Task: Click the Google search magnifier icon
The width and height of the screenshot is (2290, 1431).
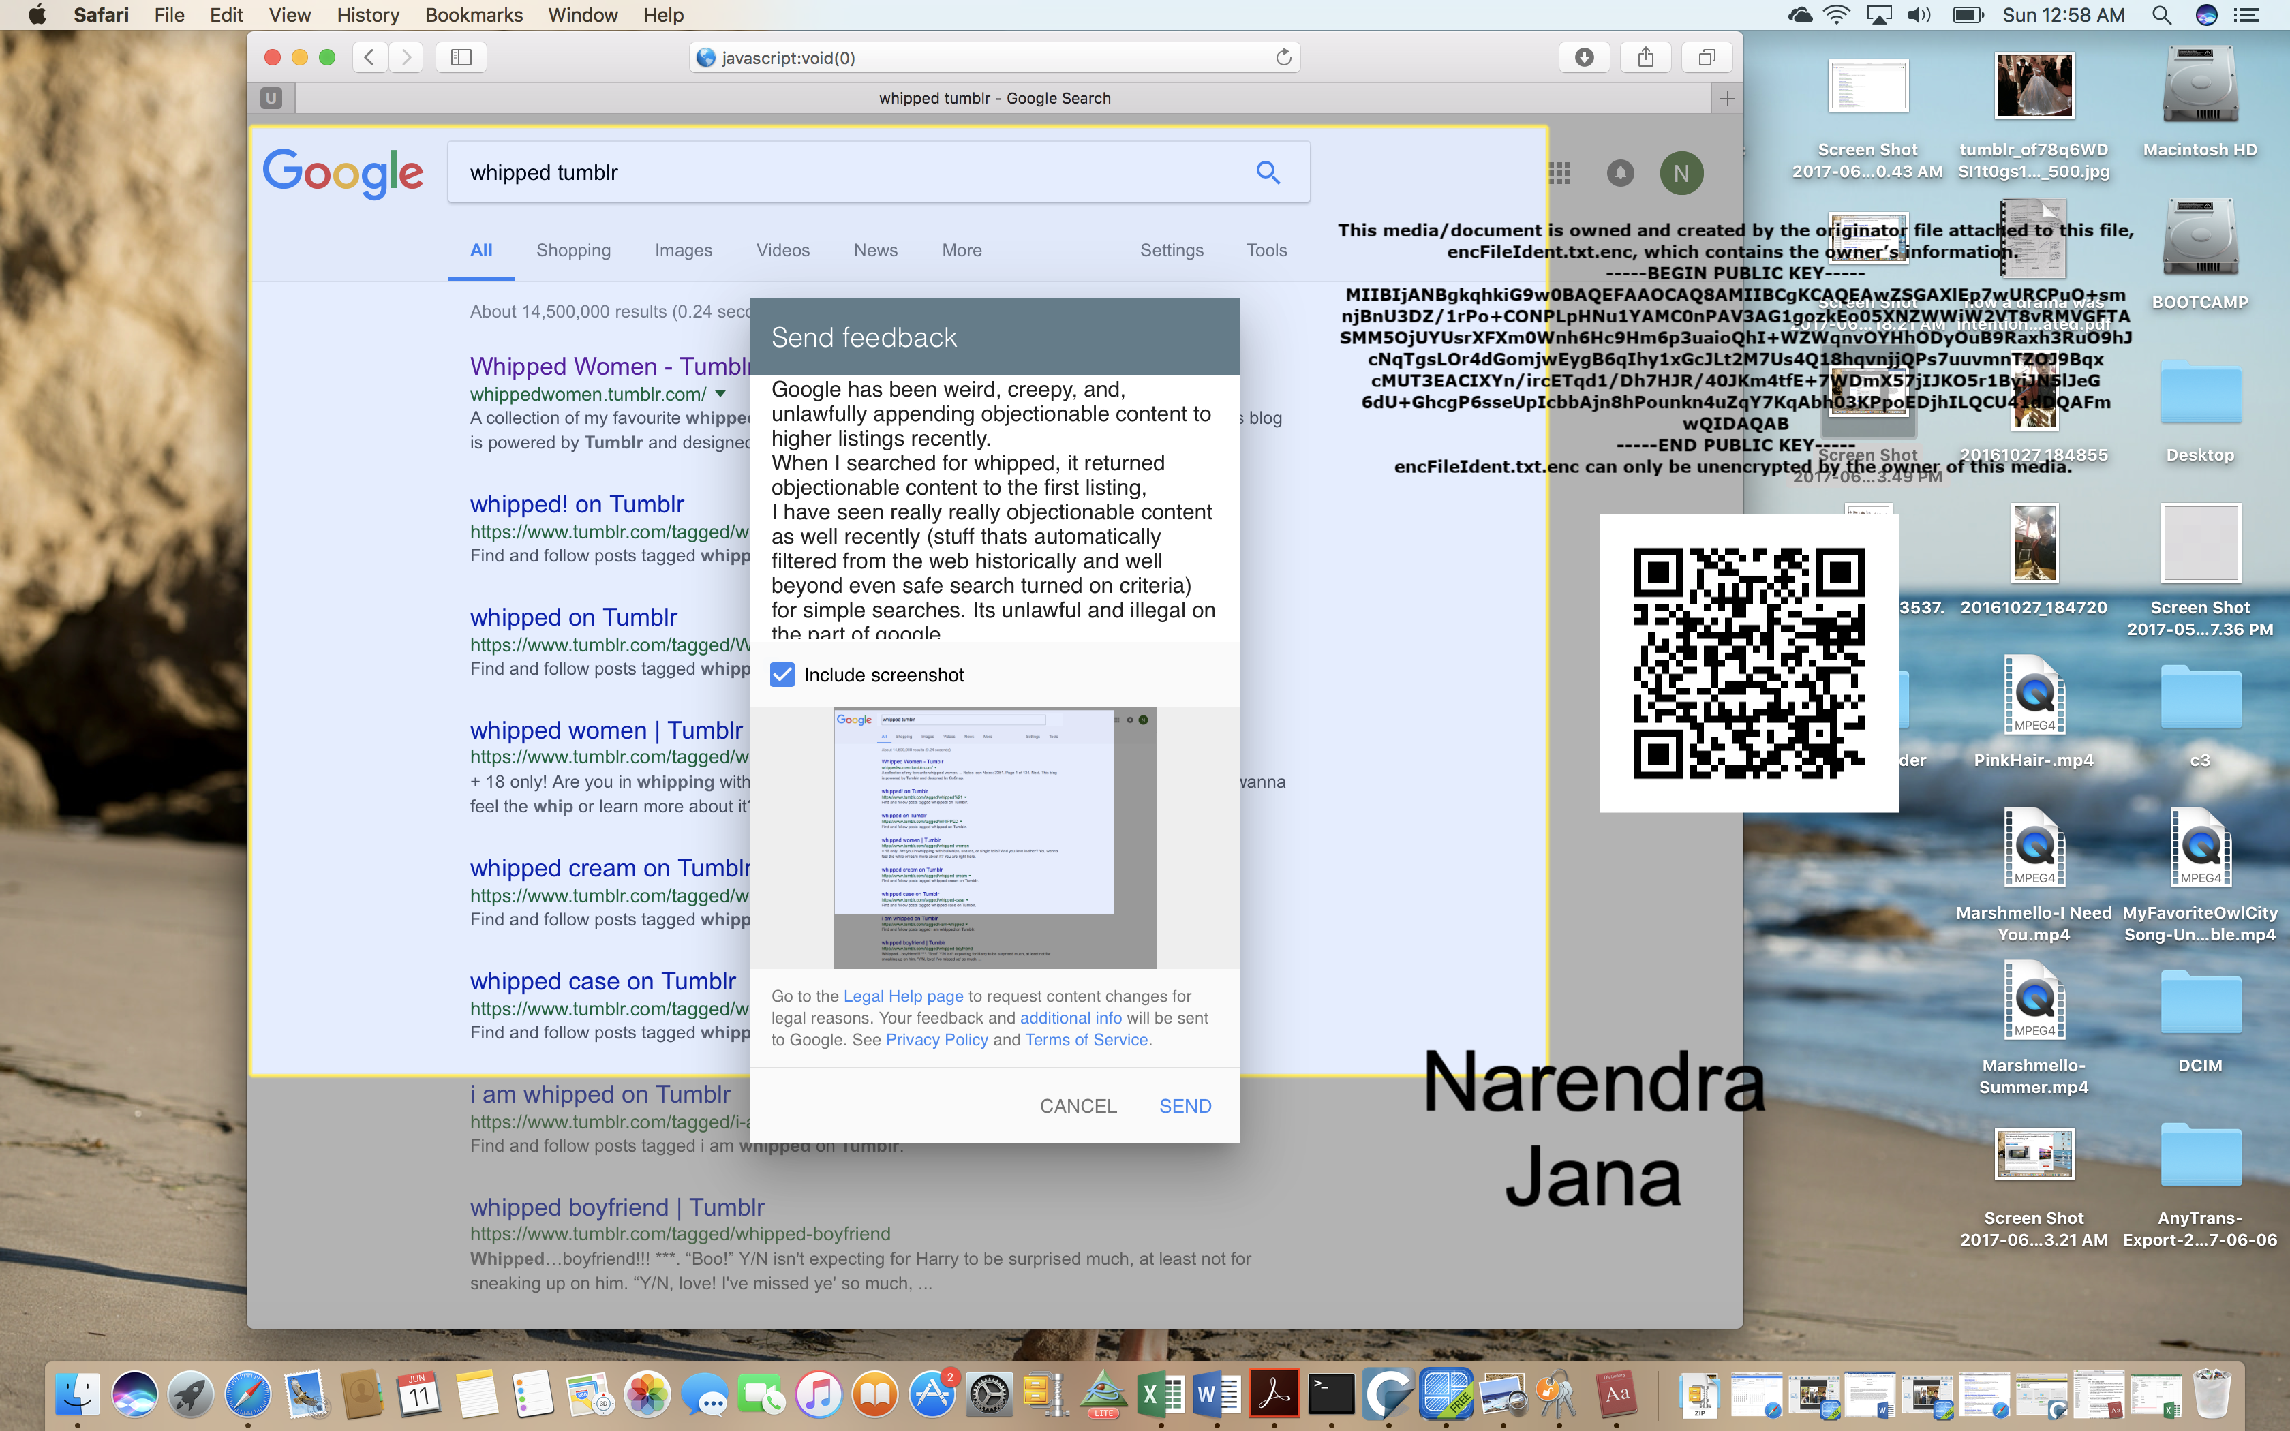Action: pos(1268,172)
